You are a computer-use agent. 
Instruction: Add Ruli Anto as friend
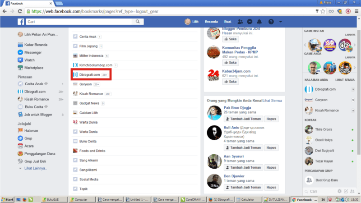click(x=243, y=148)
